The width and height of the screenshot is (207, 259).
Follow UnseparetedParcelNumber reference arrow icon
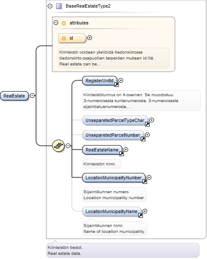(x=143, y=139)
